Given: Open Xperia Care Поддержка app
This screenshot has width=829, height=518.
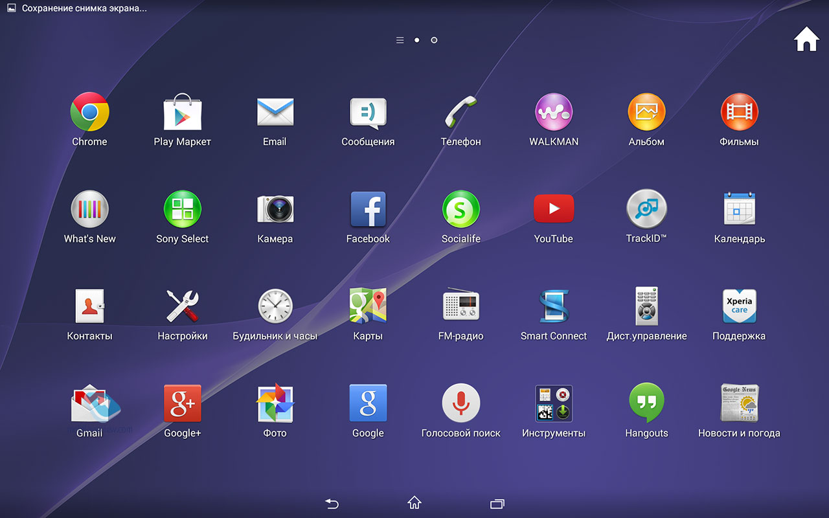Looking at the screenshot, I should click(739, 306).
